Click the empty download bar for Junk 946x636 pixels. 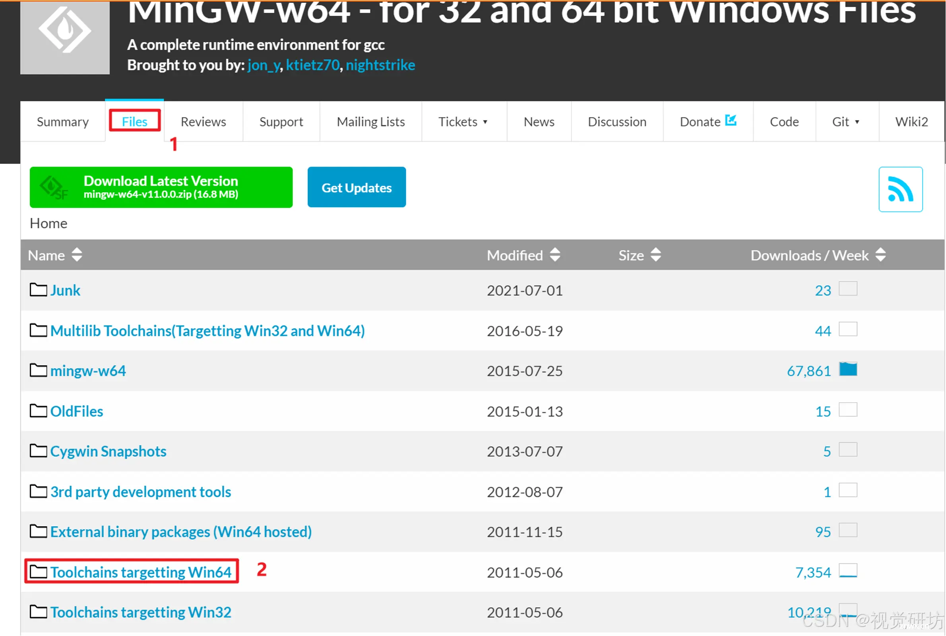tap(848, 289)
